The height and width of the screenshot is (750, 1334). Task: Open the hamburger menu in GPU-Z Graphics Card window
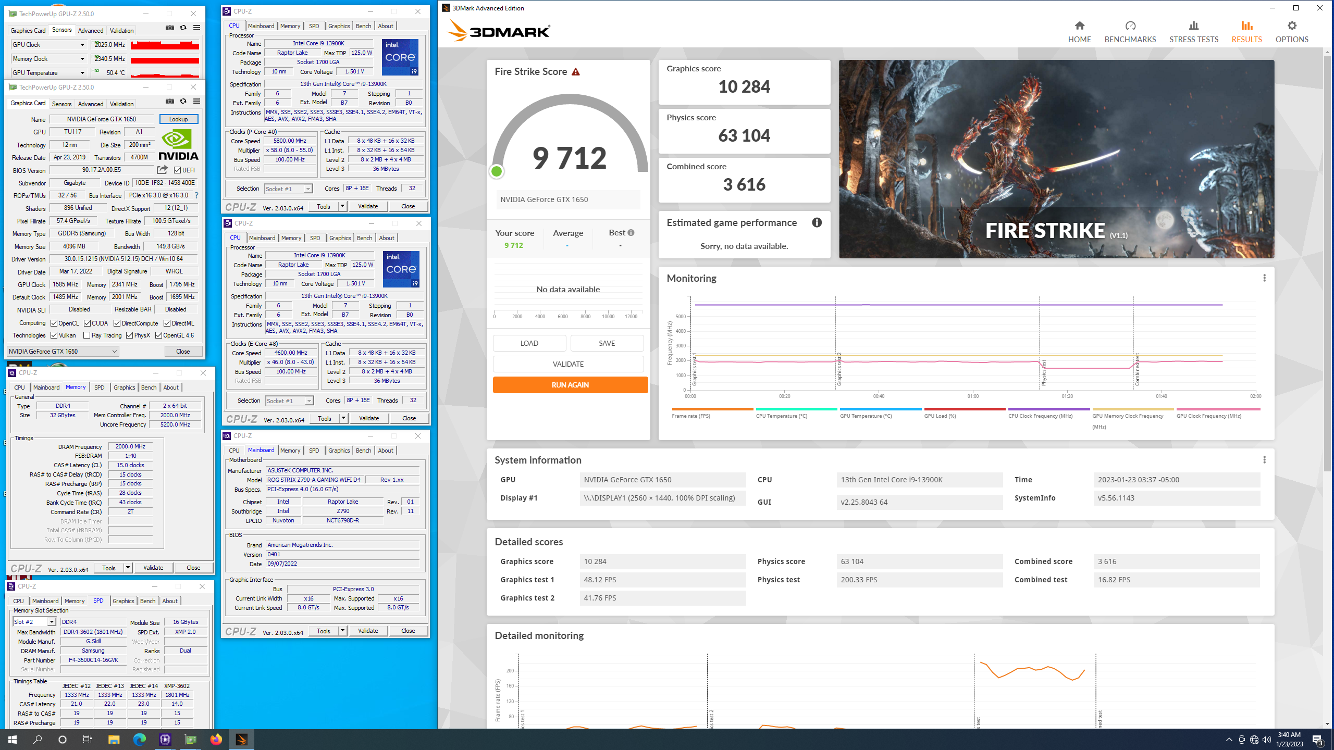tap(196, 101)
